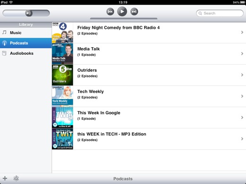Open Outriders artwork thumbnail

pos(62,75)
